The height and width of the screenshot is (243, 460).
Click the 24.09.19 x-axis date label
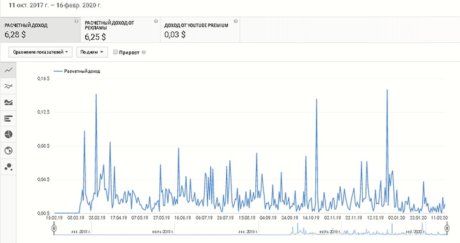pyautogui.click(x=289, y=218)
